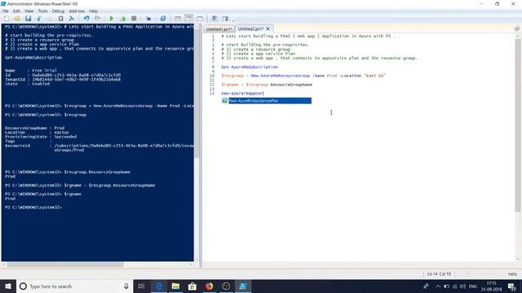Open the View menu
This screenshot has width=522, height=293.
[x=29, y=11]
